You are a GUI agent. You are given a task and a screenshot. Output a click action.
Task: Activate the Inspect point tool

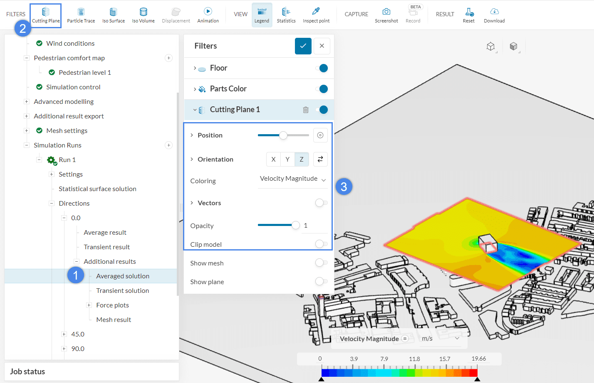pyautogui.click(x=316, y=15)
